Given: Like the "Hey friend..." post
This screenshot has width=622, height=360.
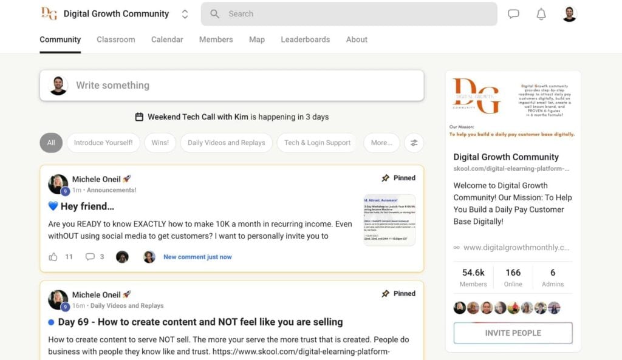Looking at the screenshot, I should point(53,257).
